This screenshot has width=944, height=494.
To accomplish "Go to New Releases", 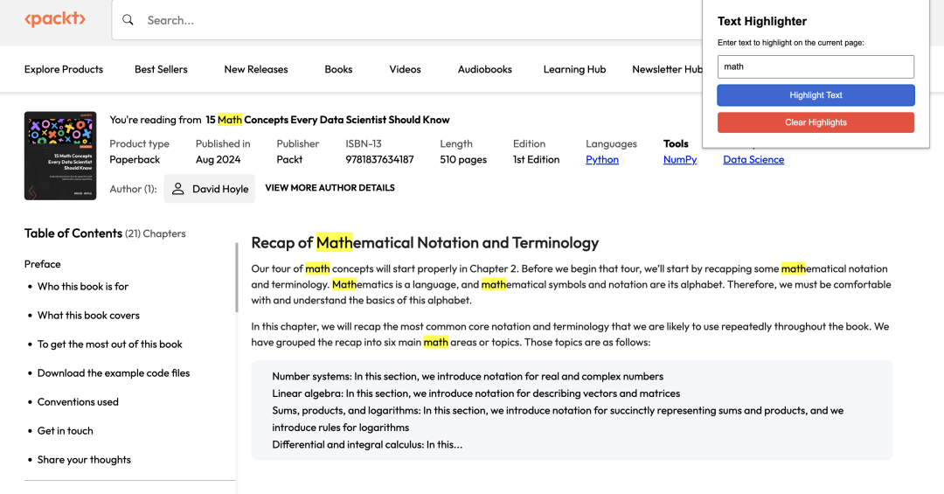I will (x=256, y=69).
